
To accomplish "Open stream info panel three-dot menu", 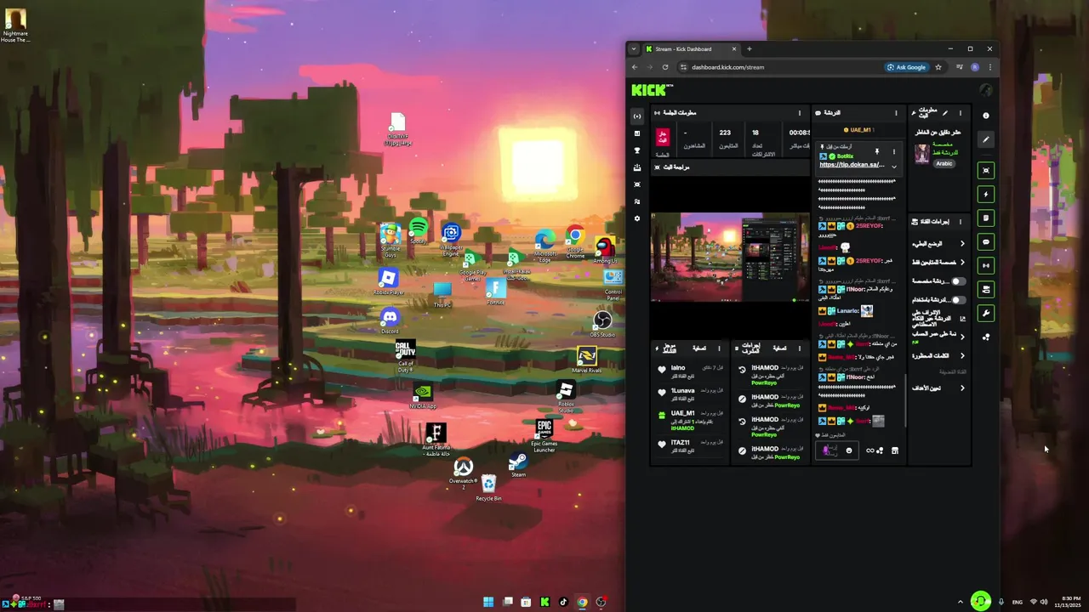I will tap(961, 113).
